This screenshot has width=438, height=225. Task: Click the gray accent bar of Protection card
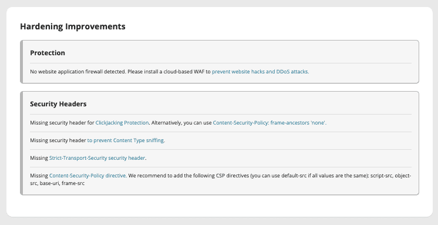[21, 62]
